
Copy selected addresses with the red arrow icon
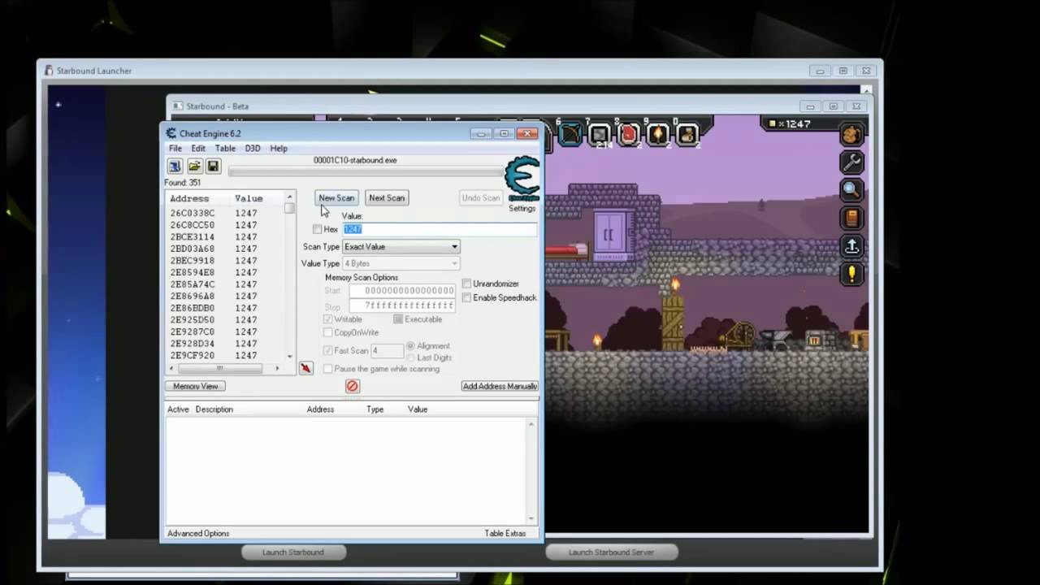pyautogui.click(x=305, y=369)
